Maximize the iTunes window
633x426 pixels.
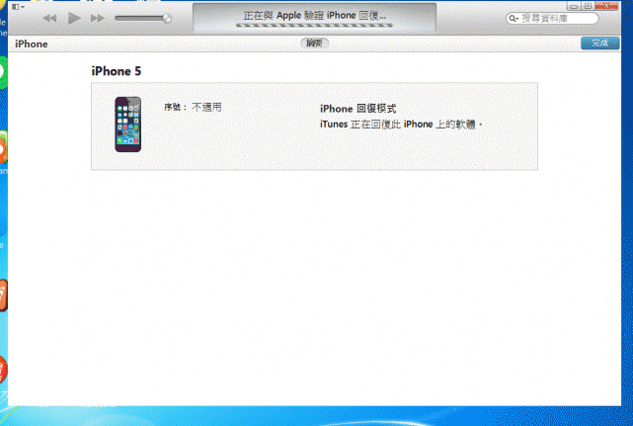[x=588, y=6]
